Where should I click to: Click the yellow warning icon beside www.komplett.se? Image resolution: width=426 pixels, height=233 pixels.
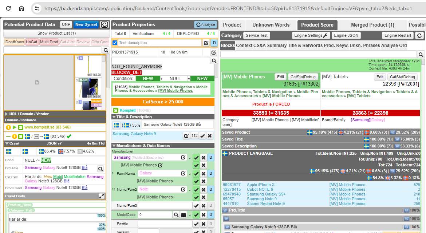coord(8,127)
